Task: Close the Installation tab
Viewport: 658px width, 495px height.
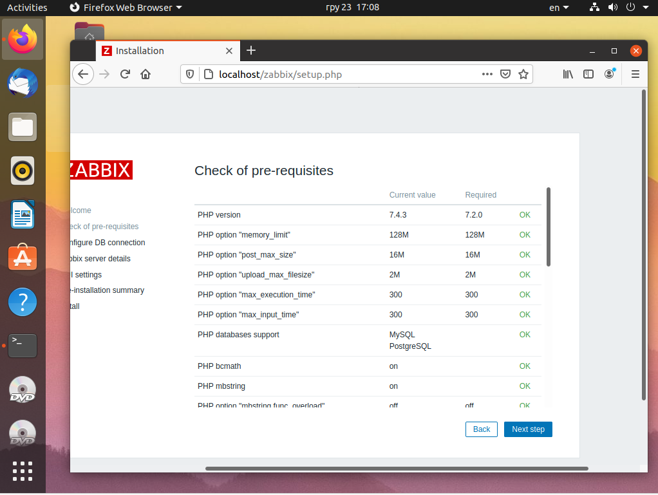Action: 229,51
